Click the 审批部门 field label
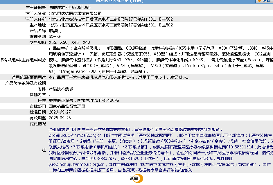The height and width of the screenshot is (185, 273). [37, 106]
